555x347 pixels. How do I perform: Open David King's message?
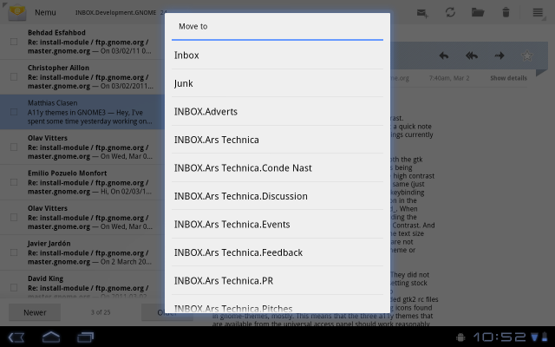coord(82,285)
